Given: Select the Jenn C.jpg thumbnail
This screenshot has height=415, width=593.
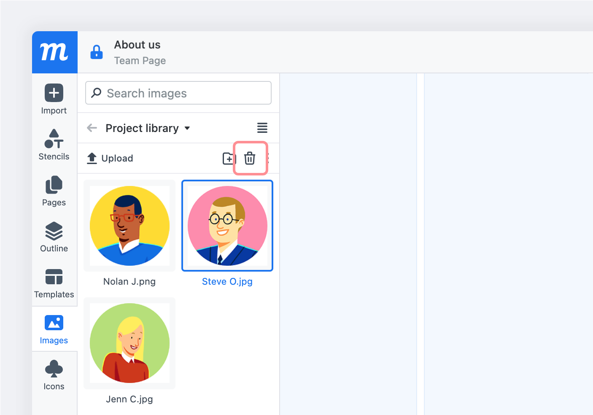Looking at the screenshot, I should click(x=129, y=343).
